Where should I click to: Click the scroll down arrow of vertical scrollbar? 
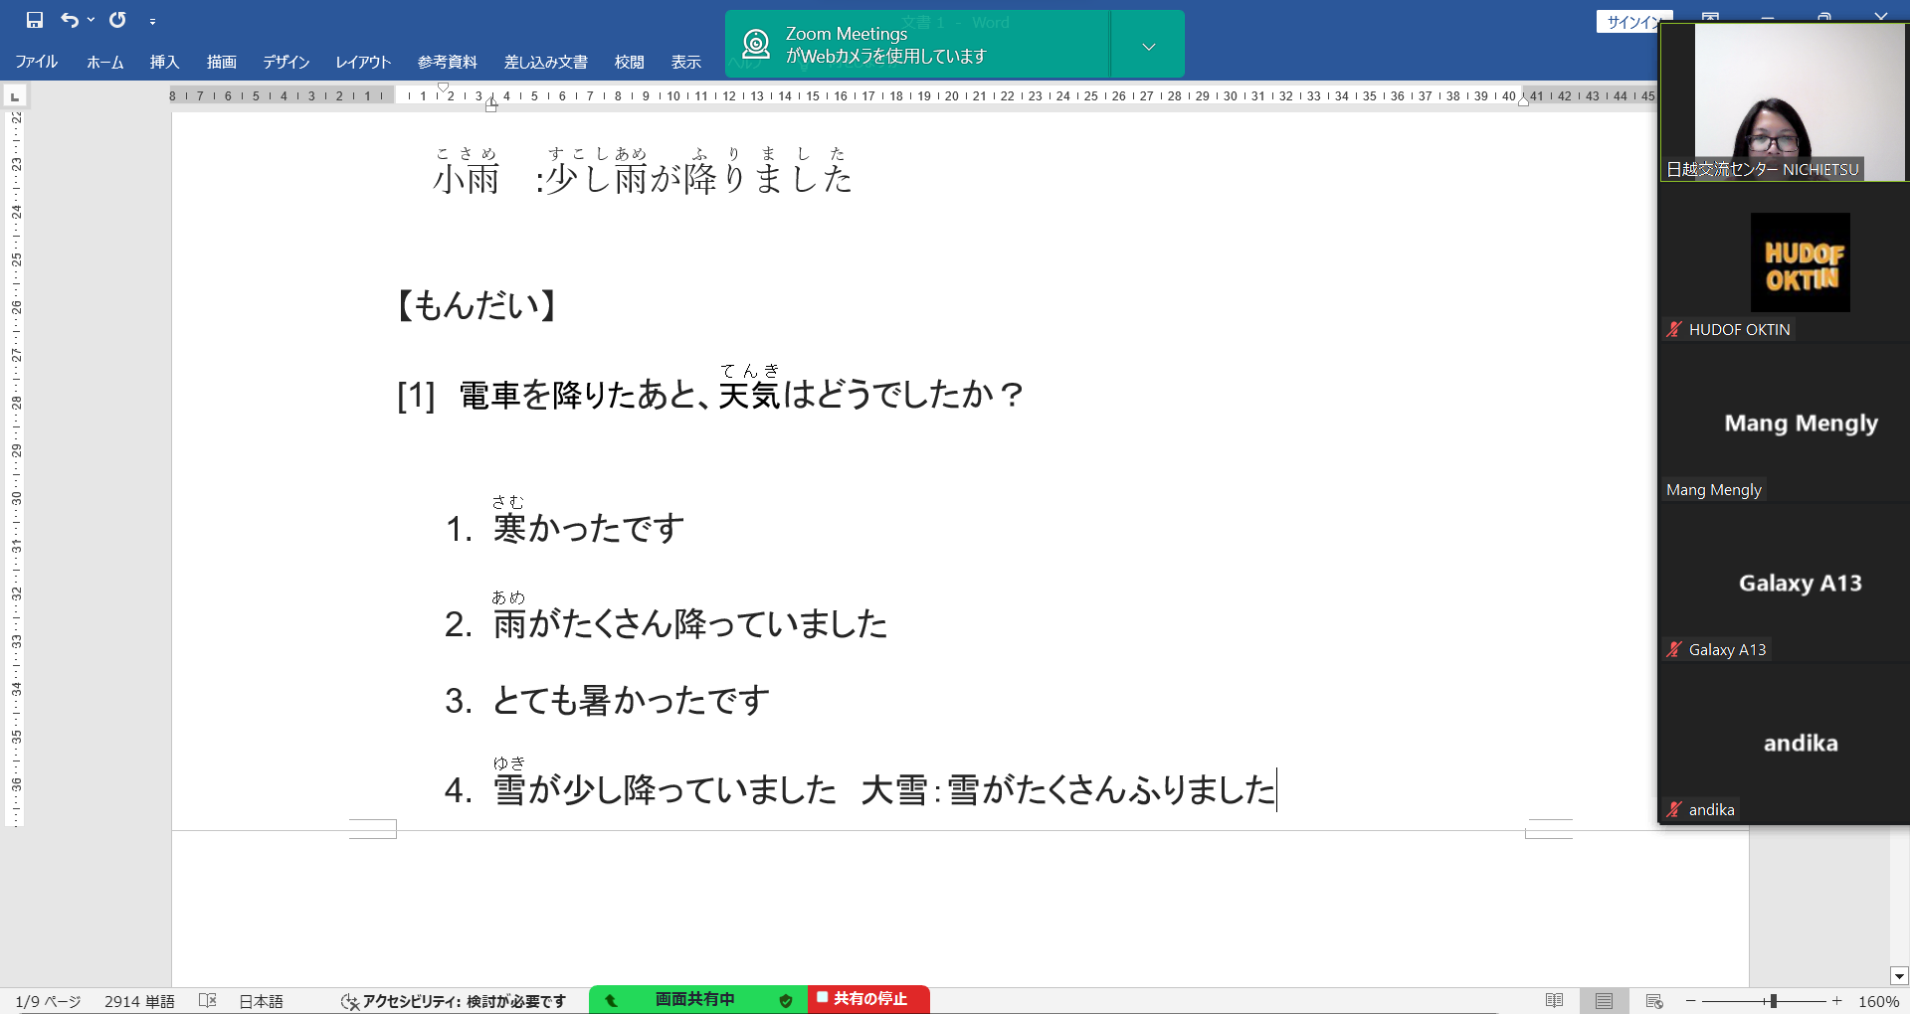coord(1899,976)
